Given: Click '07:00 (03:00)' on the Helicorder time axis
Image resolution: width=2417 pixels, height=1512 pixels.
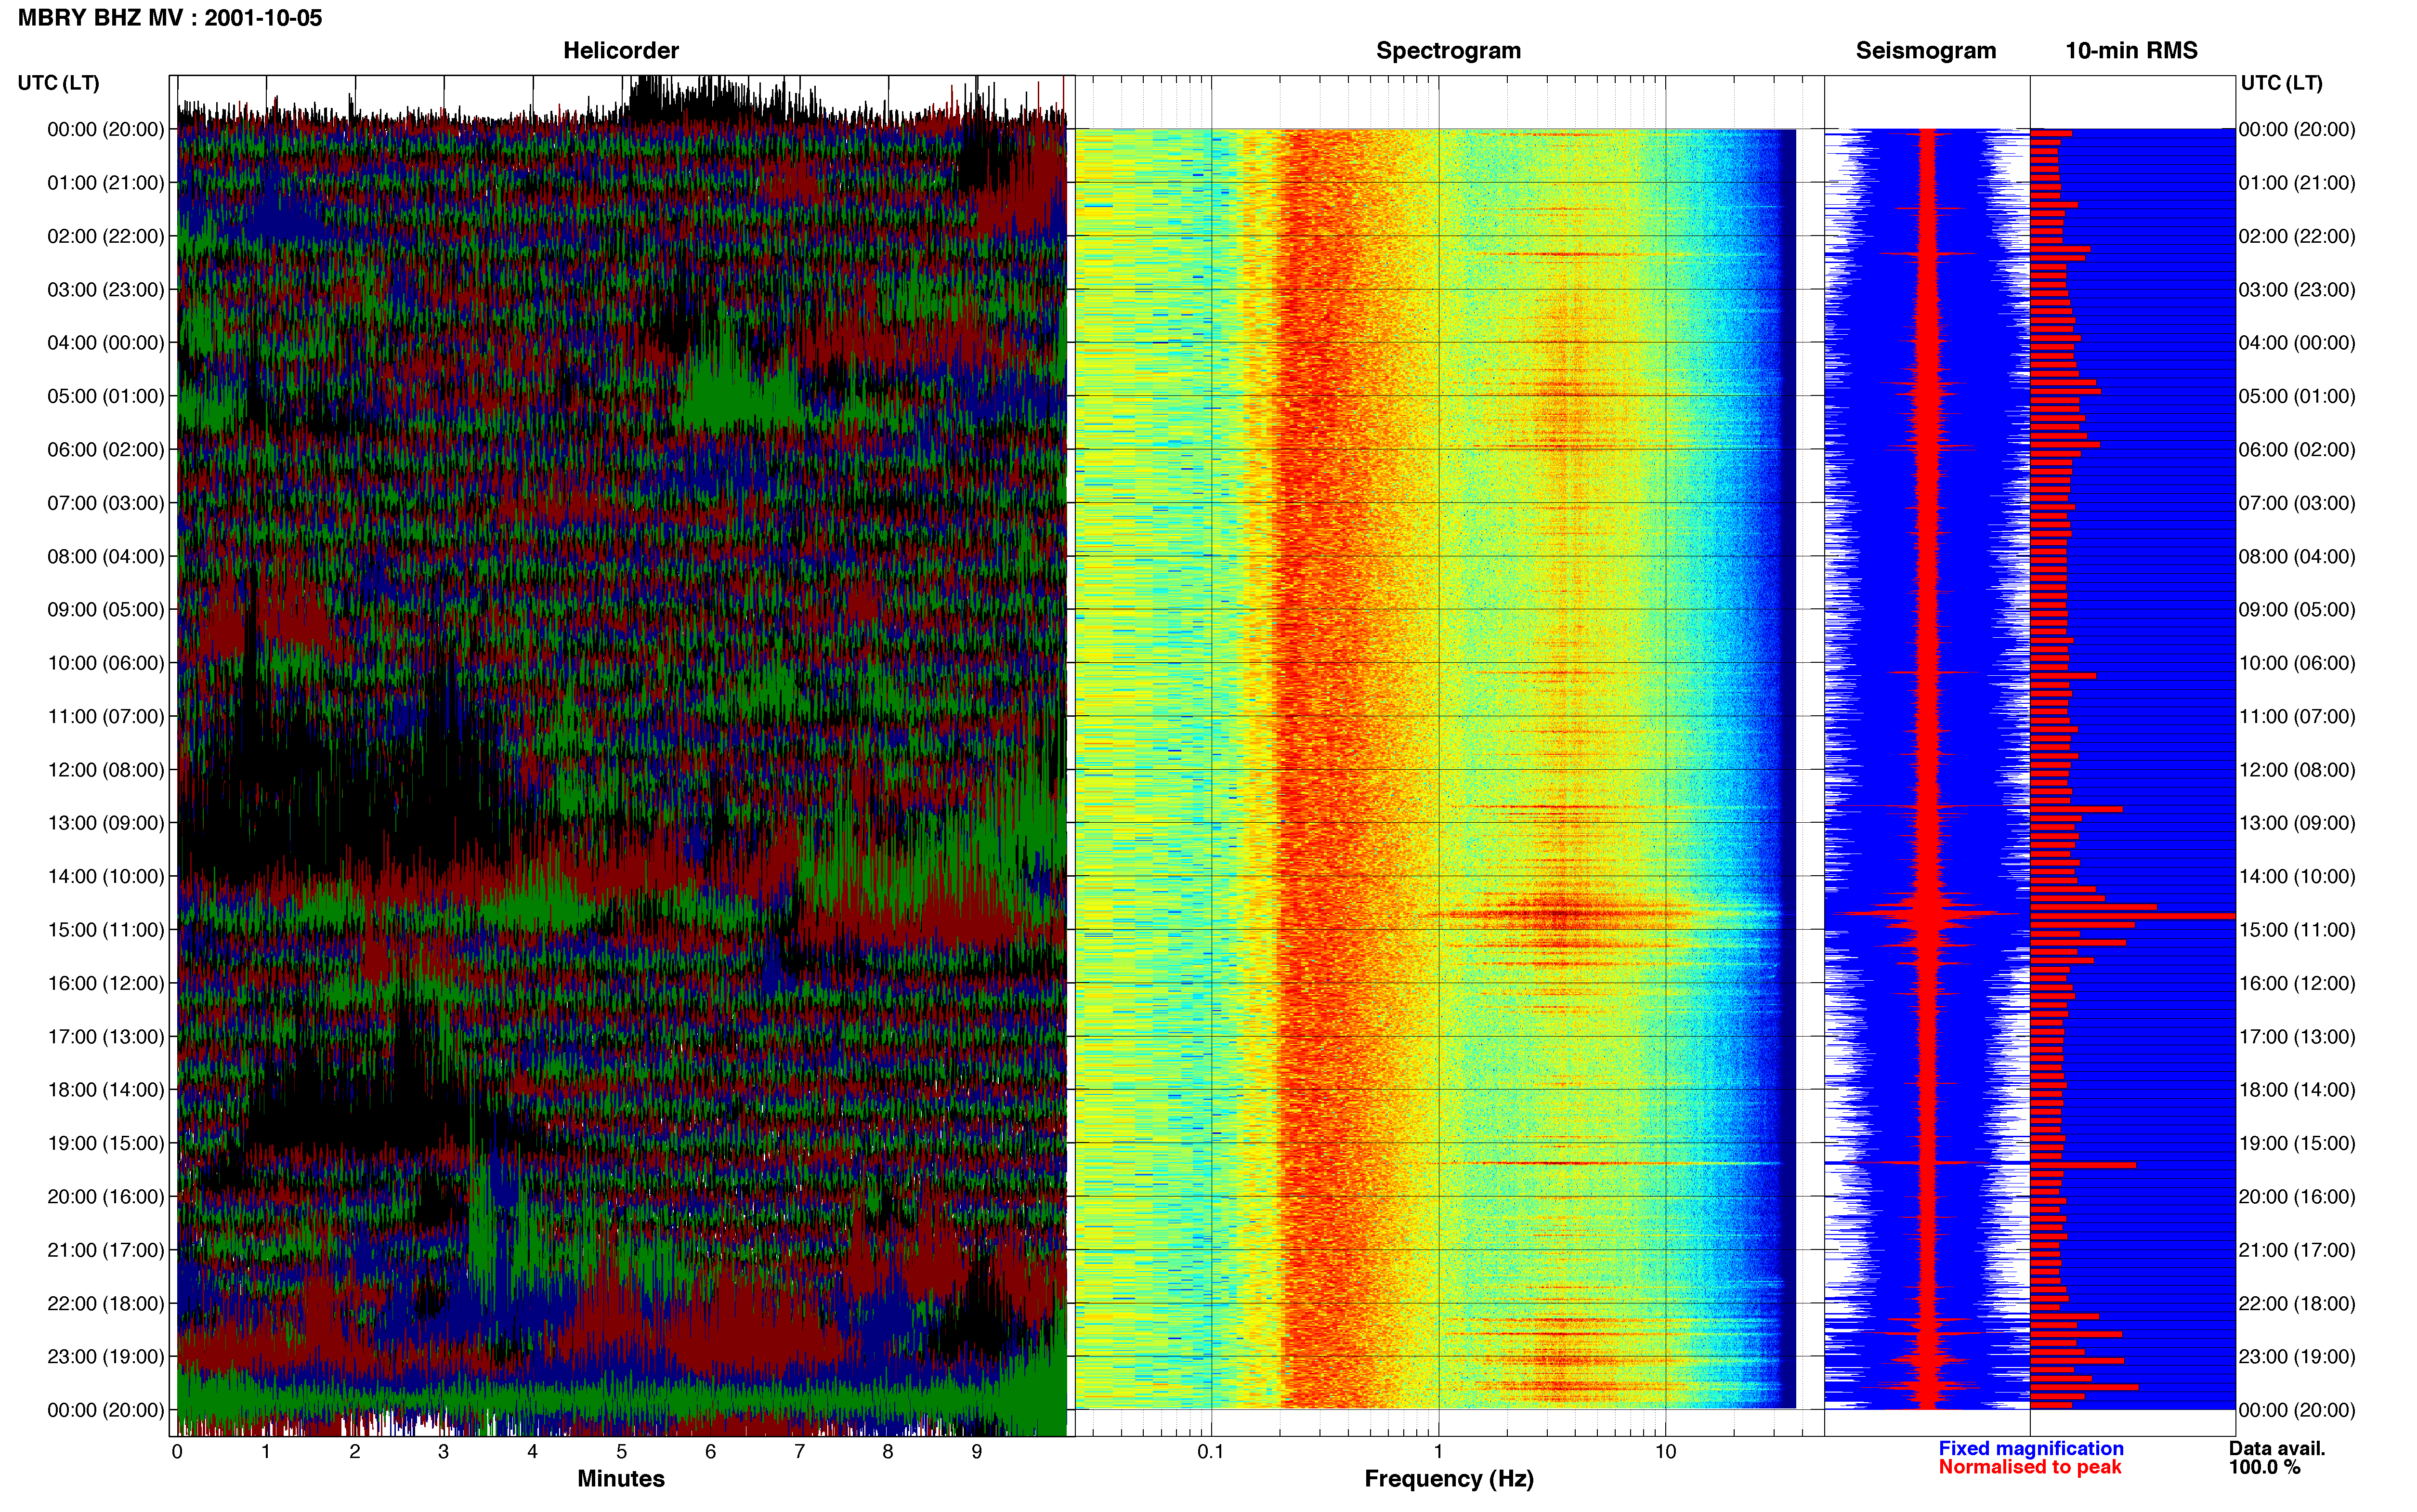Looking at the screenshot, I should (x=106, y=503).
